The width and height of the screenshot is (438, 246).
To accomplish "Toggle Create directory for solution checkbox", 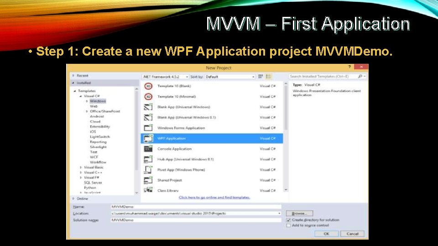I will (288, 220).
